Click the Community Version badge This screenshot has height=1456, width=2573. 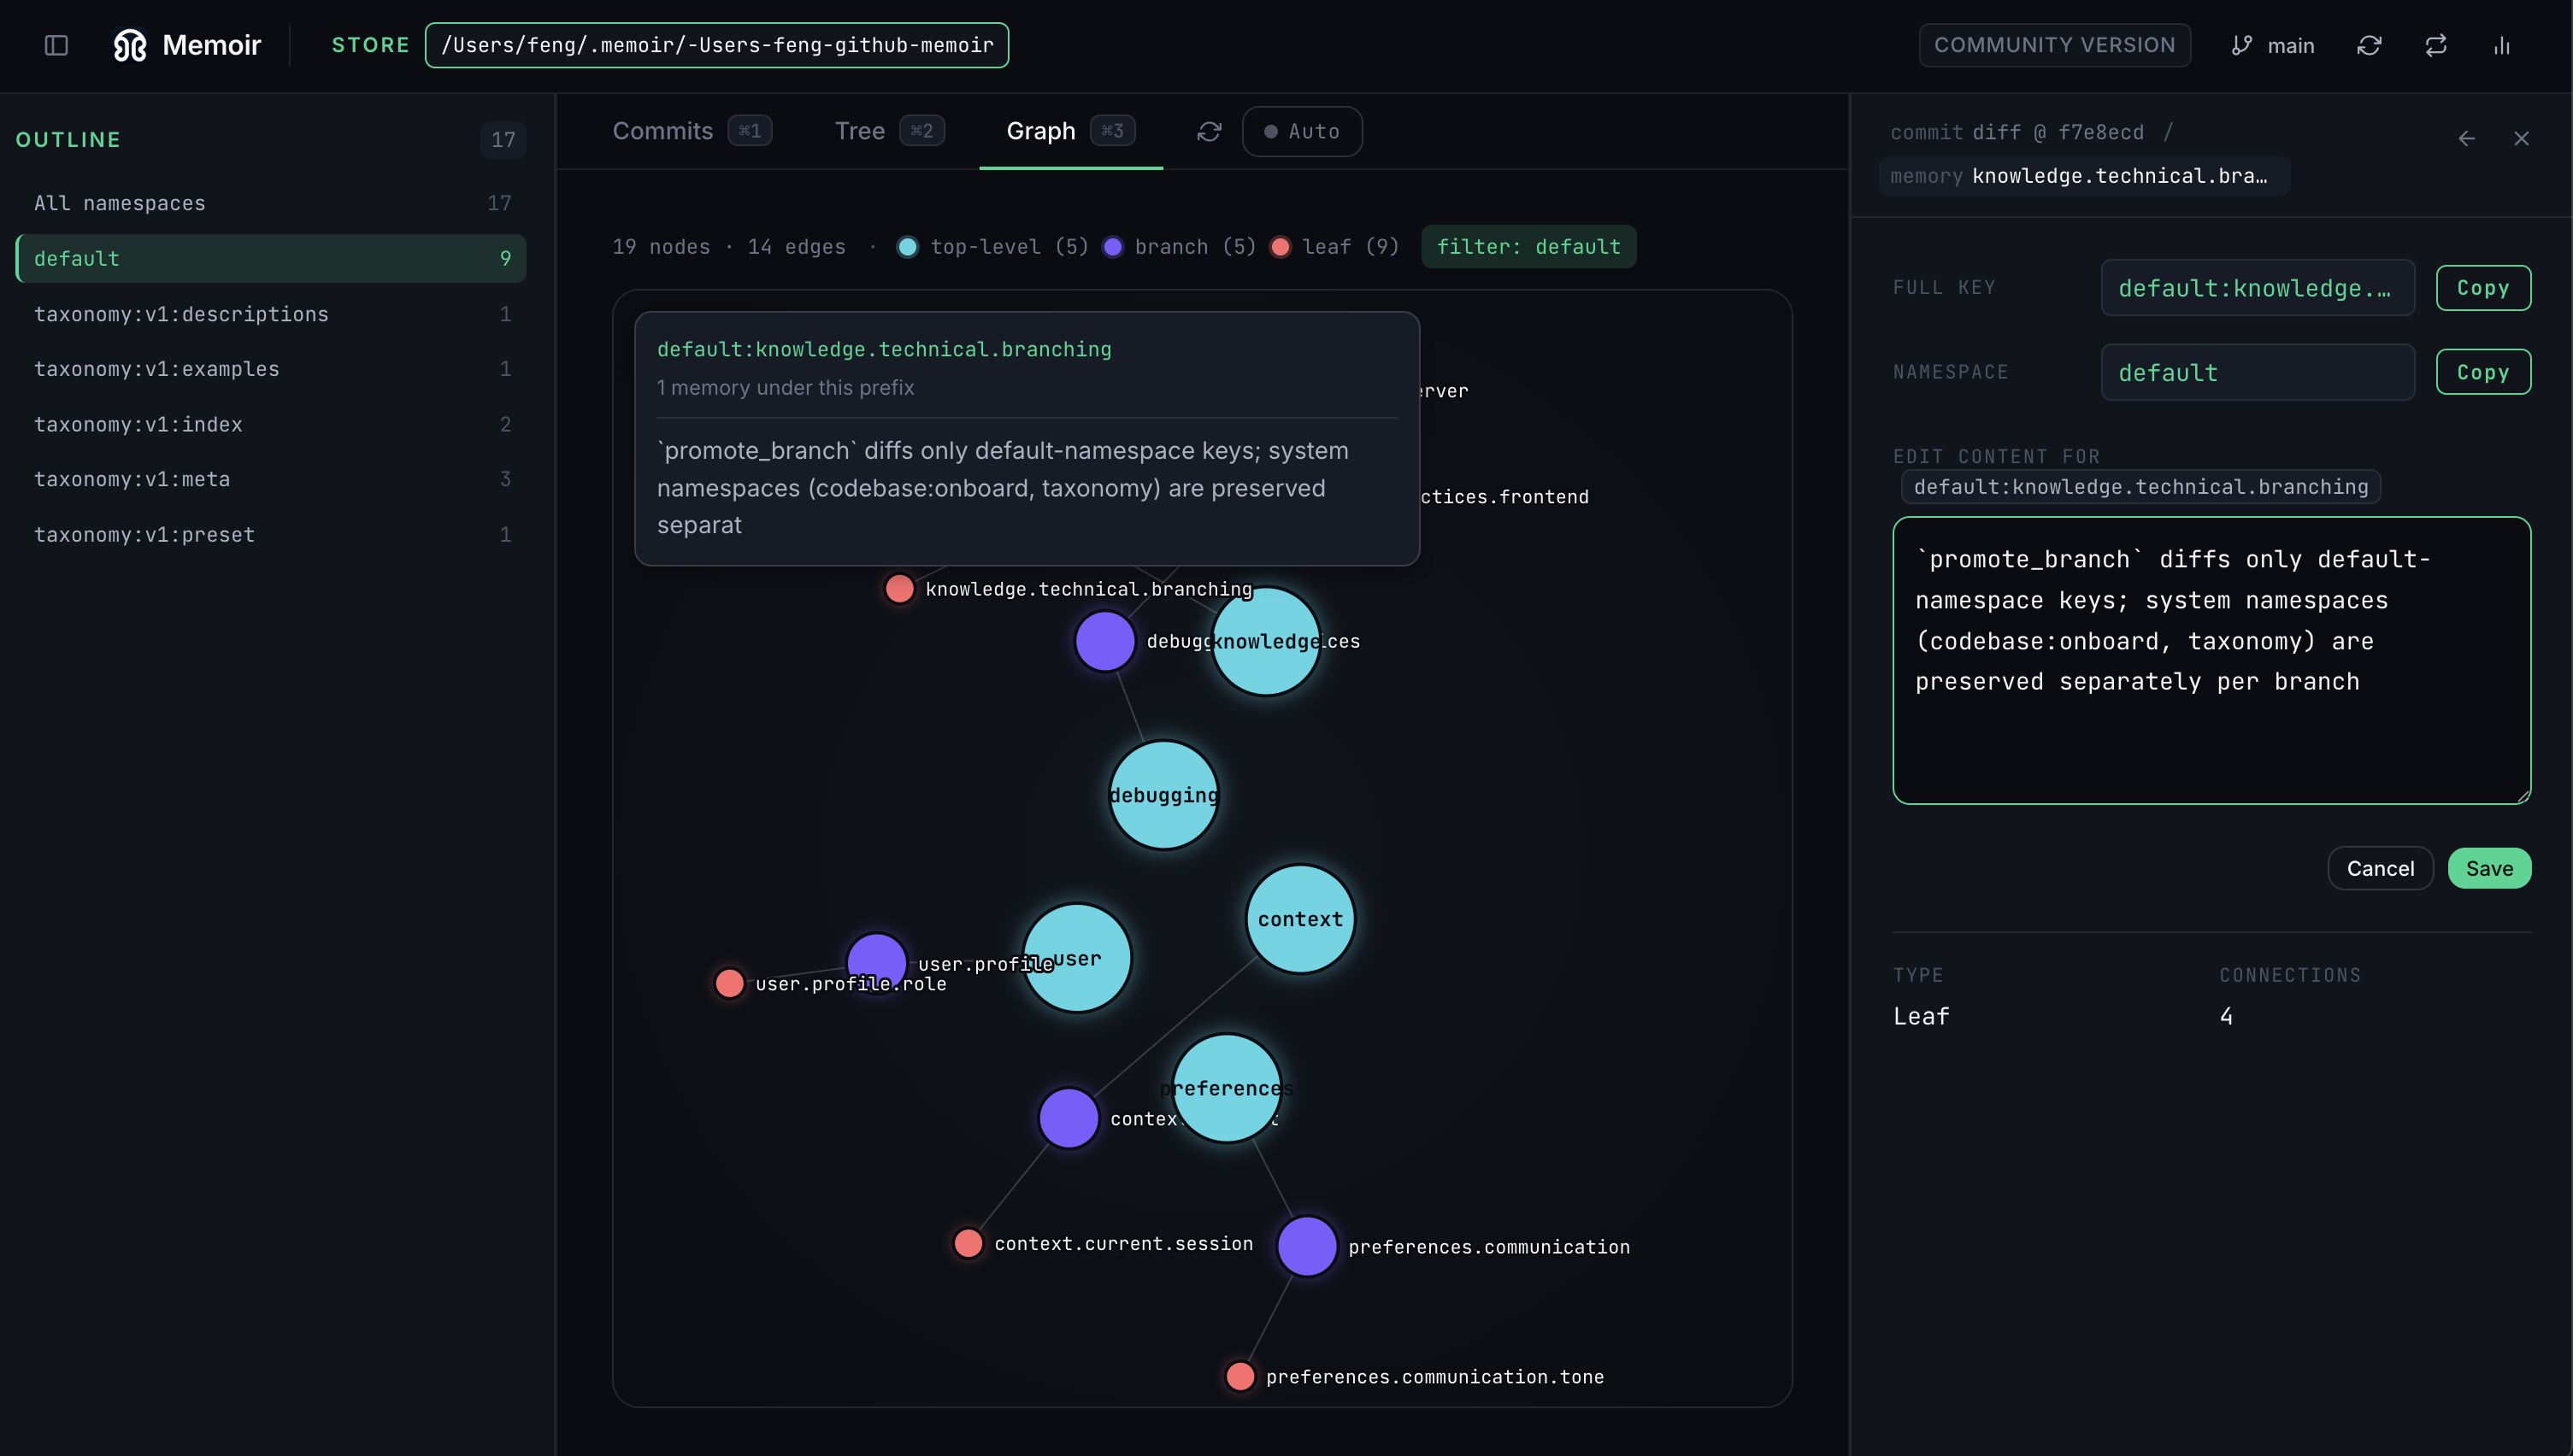click(x=2054, y=45)
